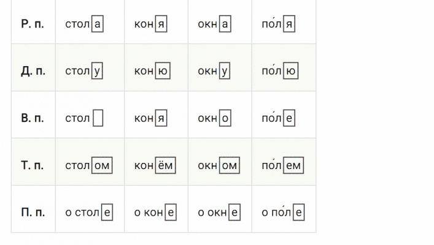Select the cell containing о столе
The height and width of the screenshot is (245, 434).
(90, 213)
